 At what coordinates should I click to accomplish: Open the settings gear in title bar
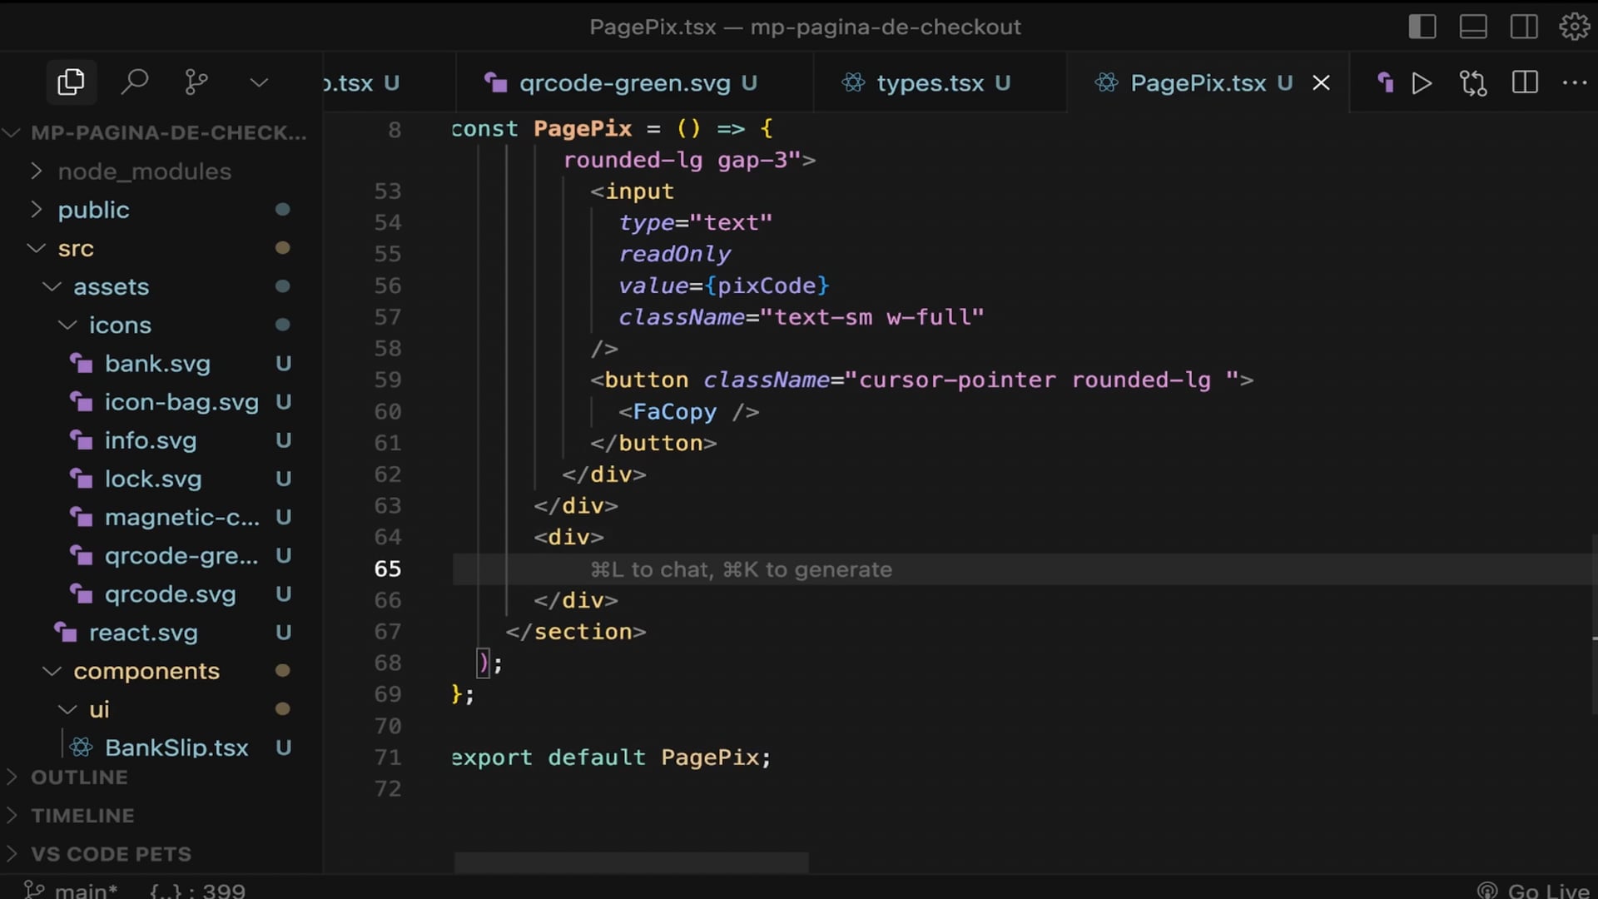1574,27
